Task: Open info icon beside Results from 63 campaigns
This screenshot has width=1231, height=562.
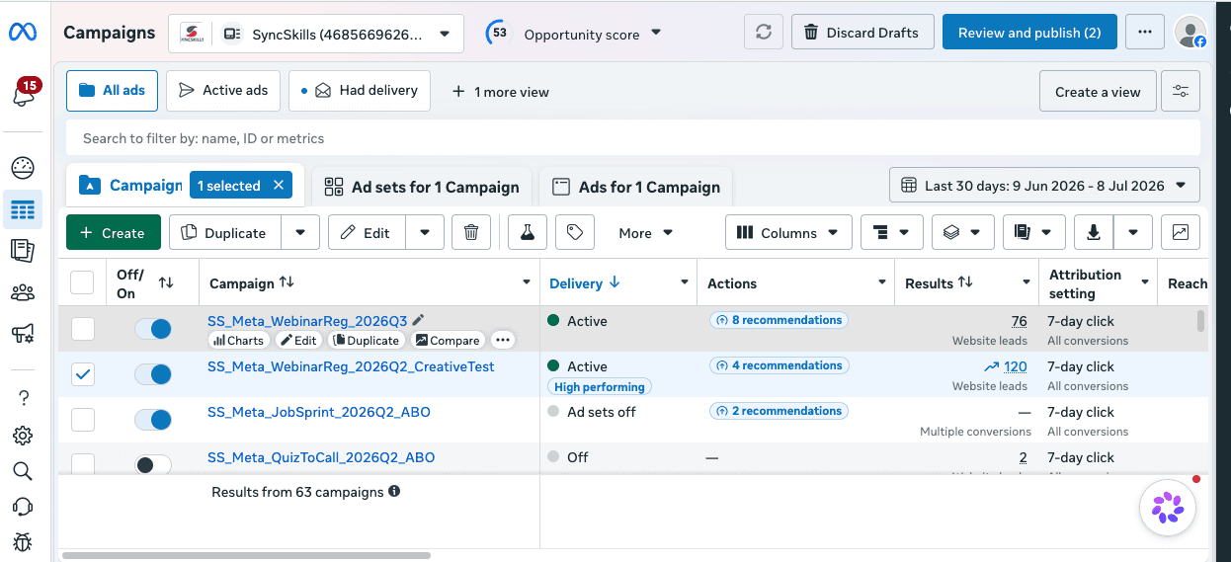Action: (394, 491)
